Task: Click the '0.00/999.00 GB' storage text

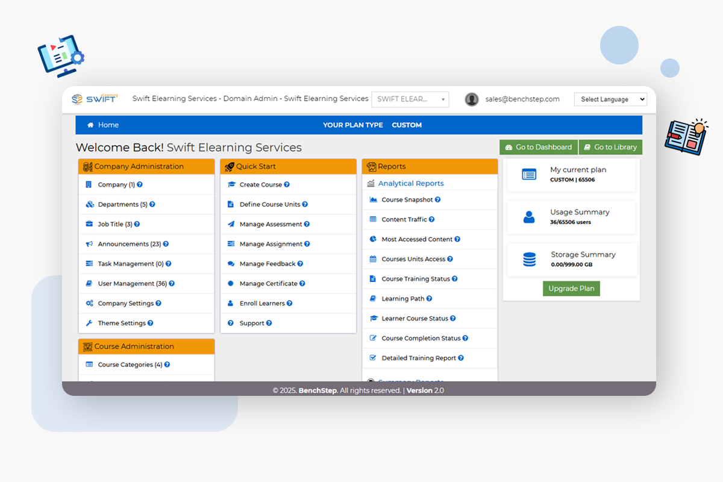Action: [572, 264]
